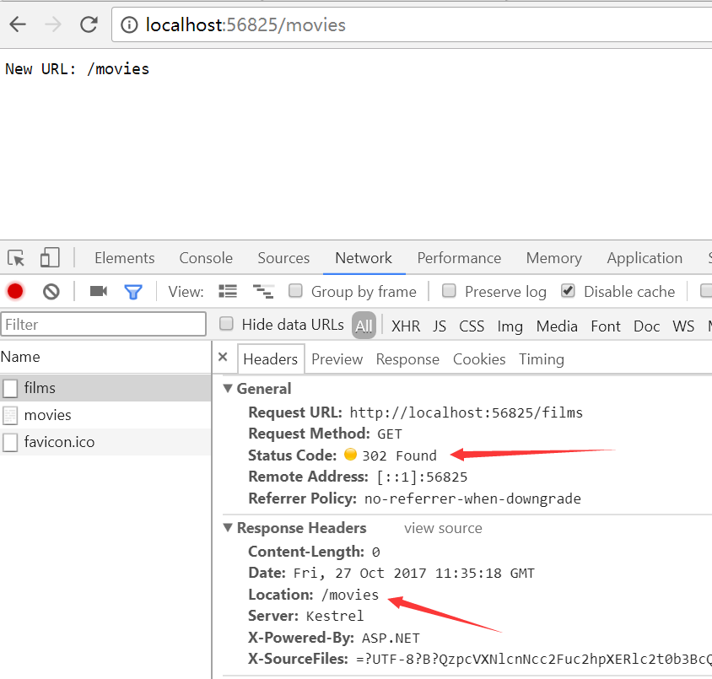Enable the Group by frame checkbox
The height and width of the screenshot is (679, 712).
295,290
